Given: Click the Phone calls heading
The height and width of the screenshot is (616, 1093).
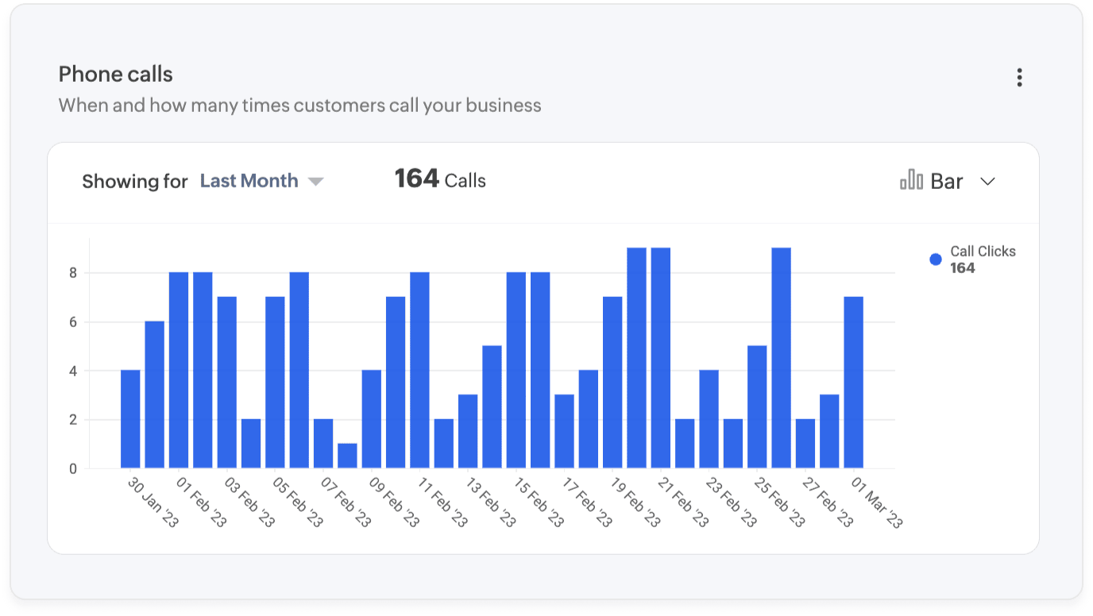Looking at the screenshot, I should point(116,75).
